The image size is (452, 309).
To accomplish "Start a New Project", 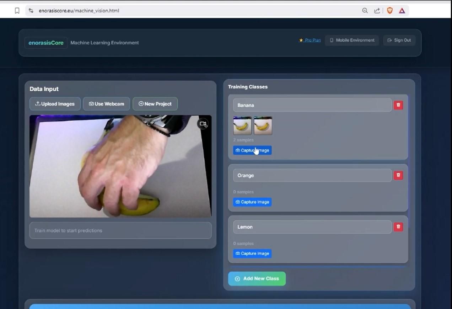I will [x=155, y=104].
